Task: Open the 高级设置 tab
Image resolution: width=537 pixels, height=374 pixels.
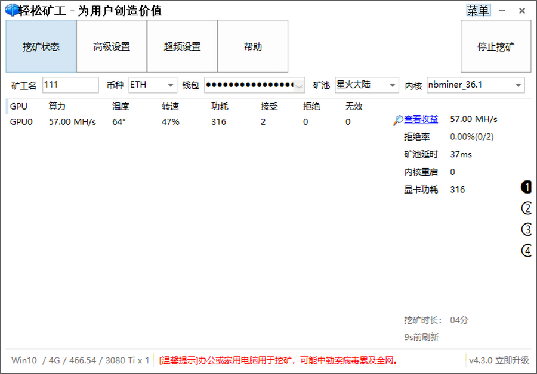Action: pyautogui.click(x=112, y=46)
